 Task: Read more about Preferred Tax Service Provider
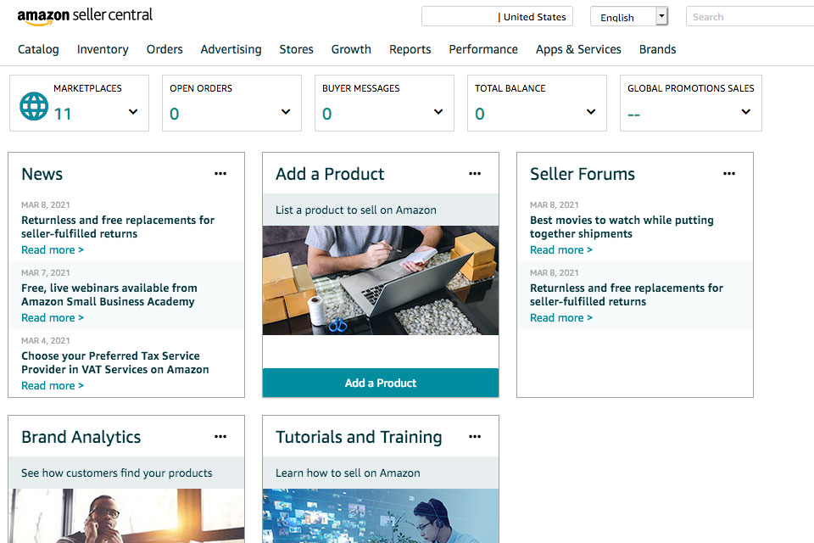pos(53,386)
